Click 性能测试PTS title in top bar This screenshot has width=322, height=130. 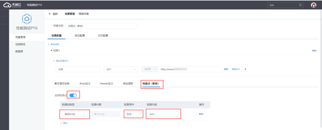34,5
